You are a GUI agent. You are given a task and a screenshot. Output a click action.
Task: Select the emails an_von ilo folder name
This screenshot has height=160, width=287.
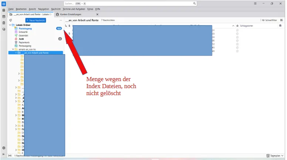tap(27, 49)
